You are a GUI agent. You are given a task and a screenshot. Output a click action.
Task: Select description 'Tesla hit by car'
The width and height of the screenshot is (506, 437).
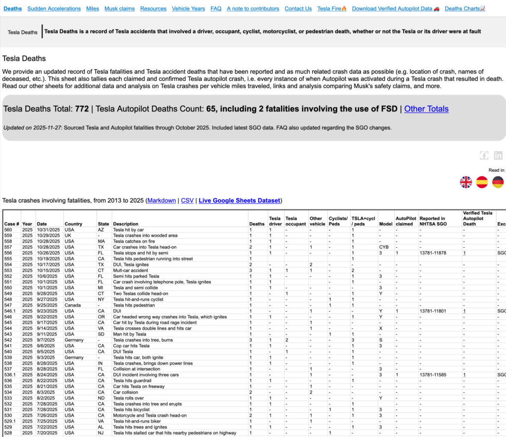click(128, 230)
